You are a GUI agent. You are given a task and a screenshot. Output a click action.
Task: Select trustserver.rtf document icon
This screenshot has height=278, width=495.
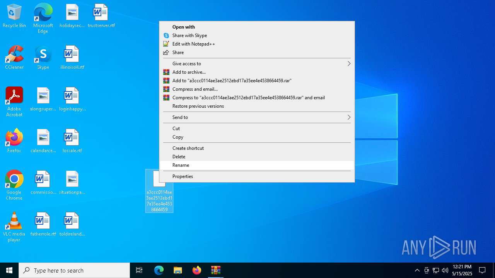tap(101, 16)
